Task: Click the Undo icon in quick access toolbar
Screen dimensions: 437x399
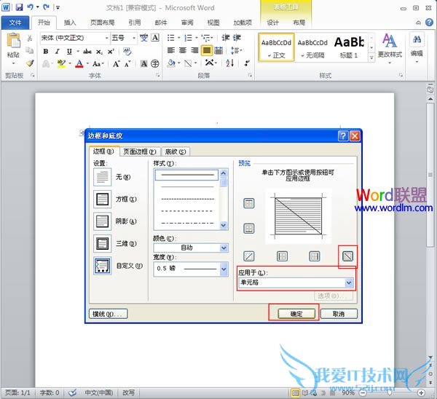Action: click(31, 7)
